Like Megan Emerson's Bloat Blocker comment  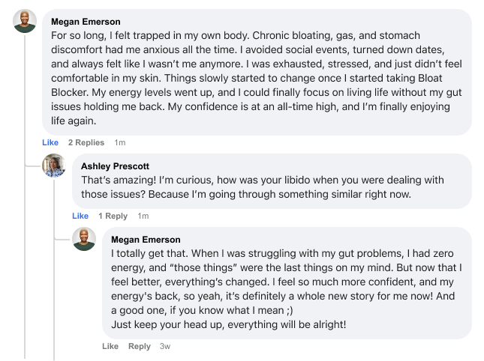[50, 142]
